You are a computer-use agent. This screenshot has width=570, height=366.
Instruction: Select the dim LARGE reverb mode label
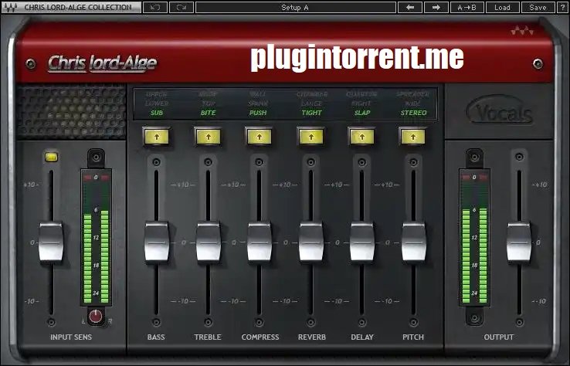pyautogui.click(x=311, y=103)
